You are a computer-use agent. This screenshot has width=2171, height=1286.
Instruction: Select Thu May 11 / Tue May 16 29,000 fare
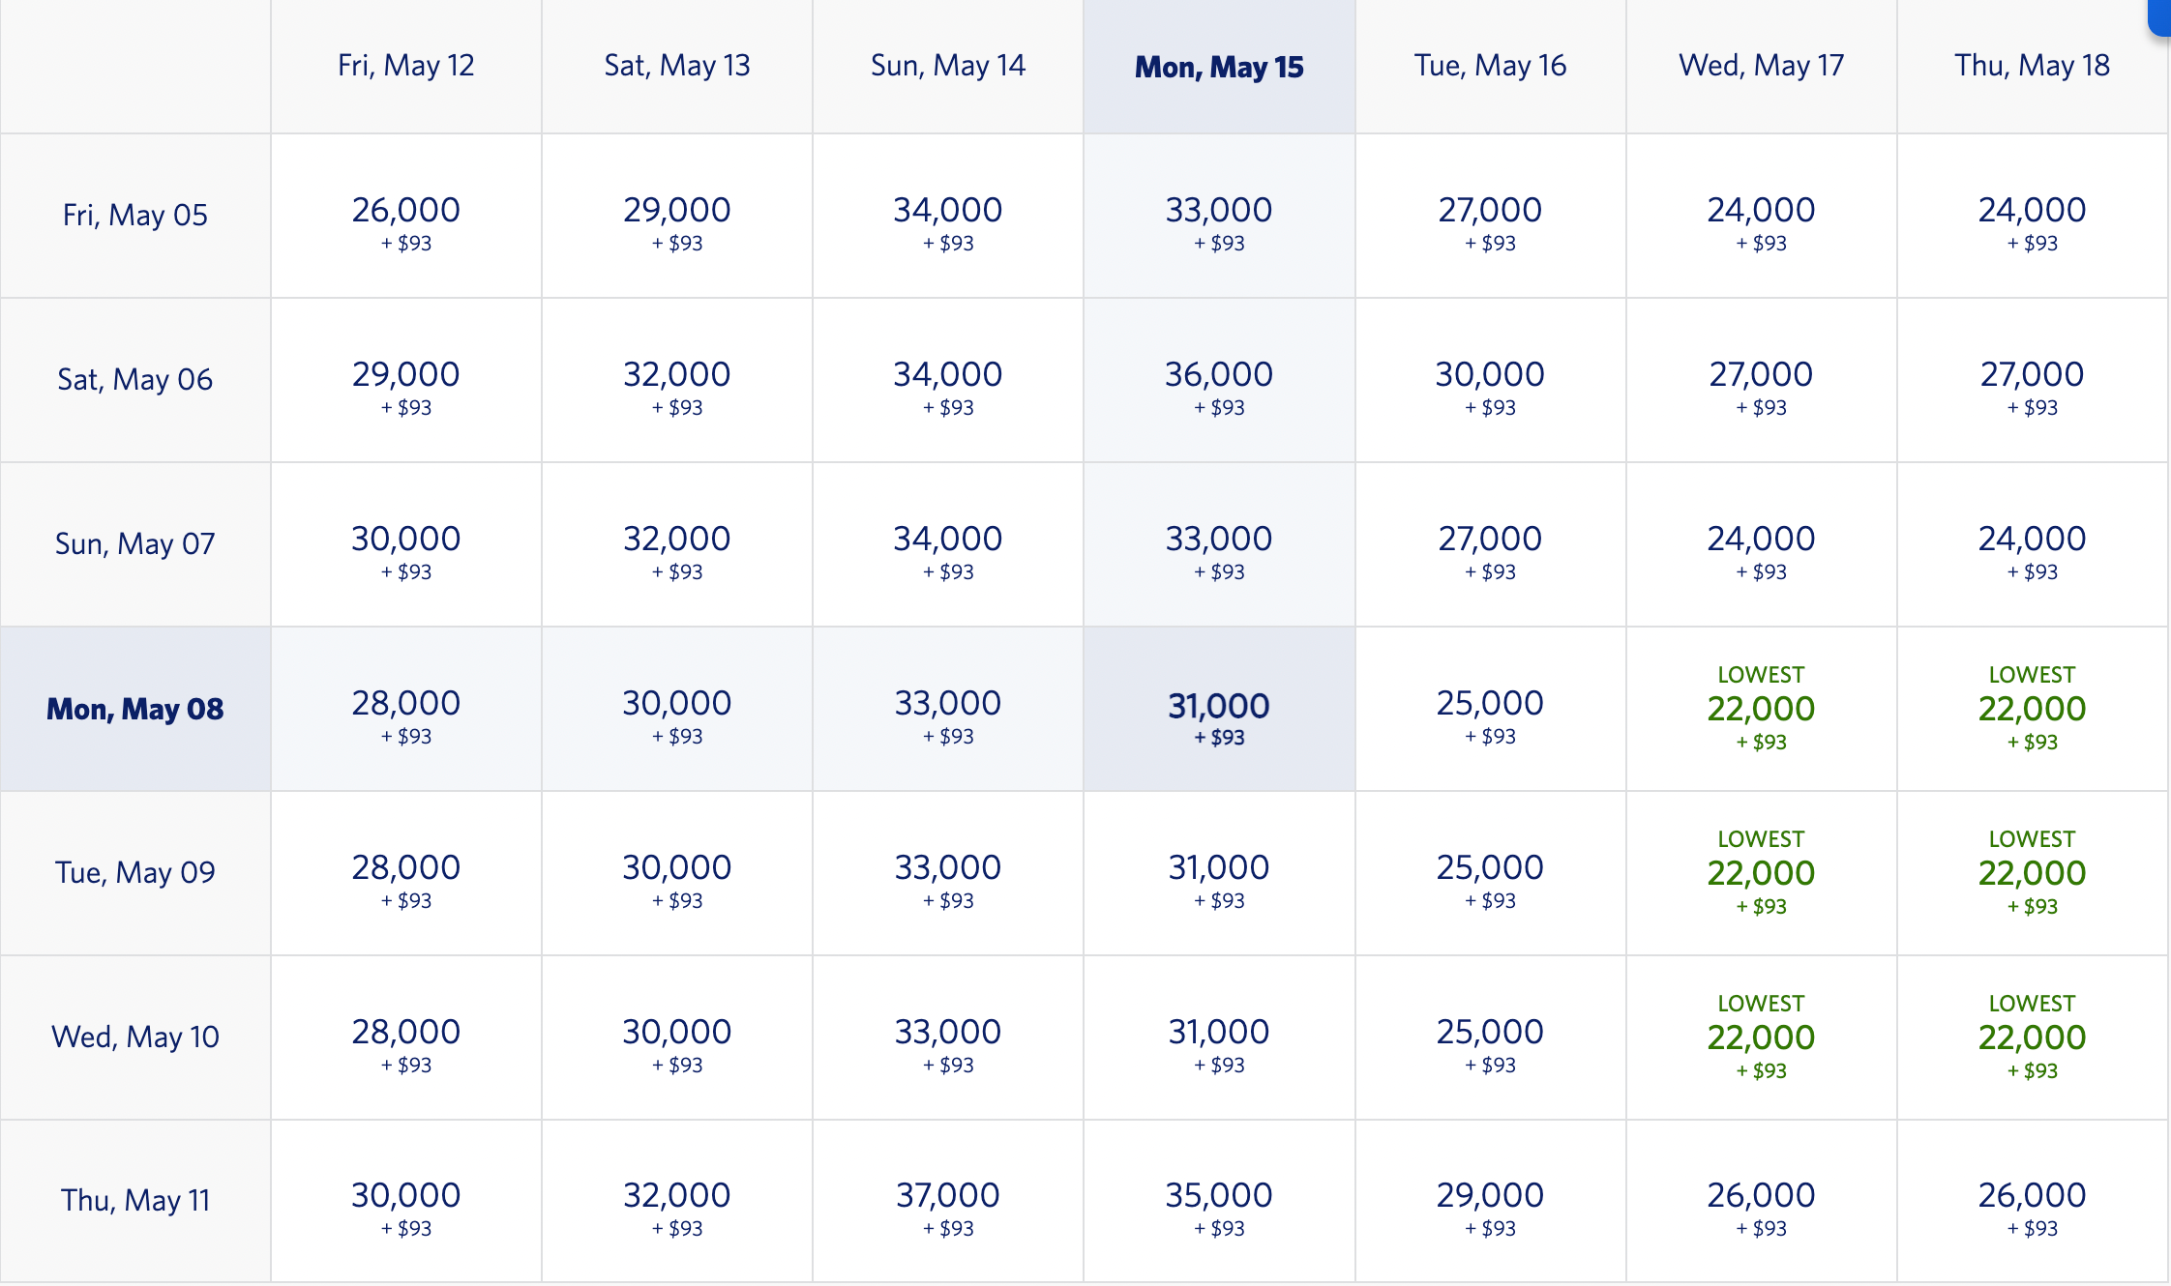click(x=1489, y=1202)
